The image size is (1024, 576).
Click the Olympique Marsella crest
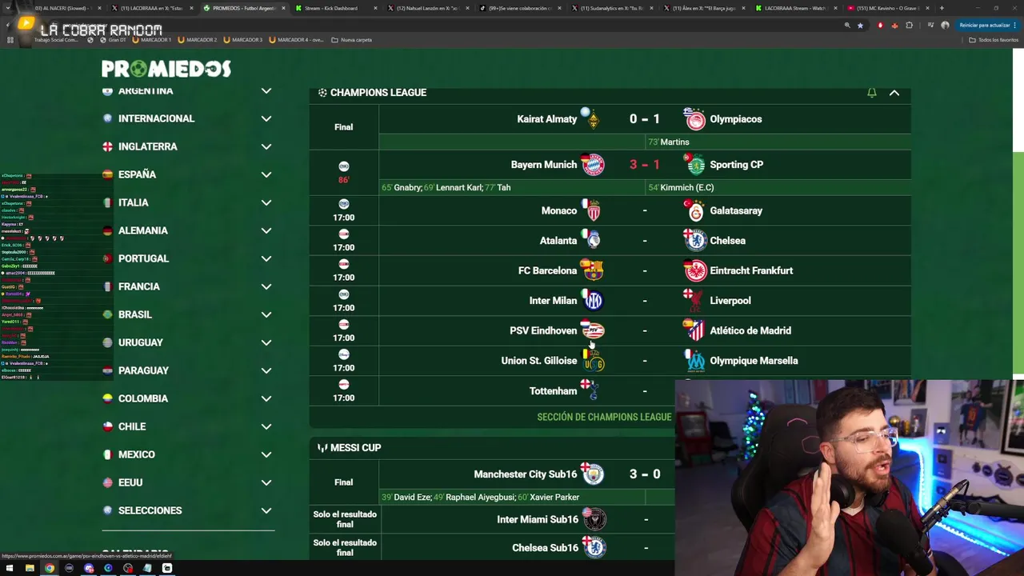[x=695, y=361]
